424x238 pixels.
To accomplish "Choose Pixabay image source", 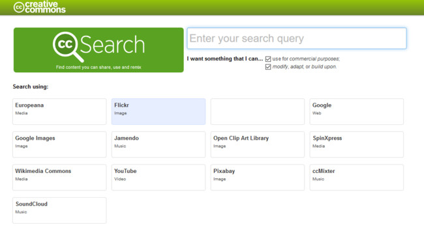I will [258, 178].
